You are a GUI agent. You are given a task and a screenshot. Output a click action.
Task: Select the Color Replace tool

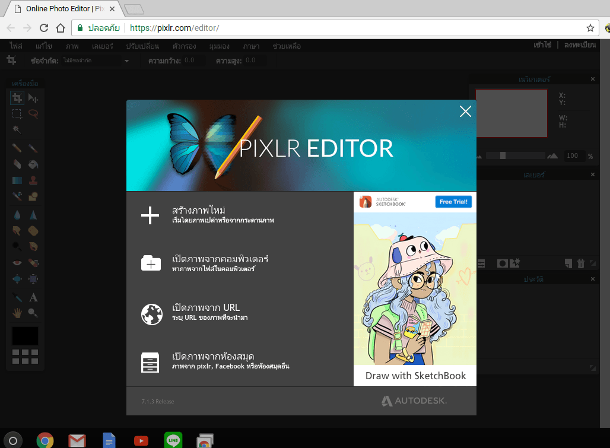[x=17, y=196]
